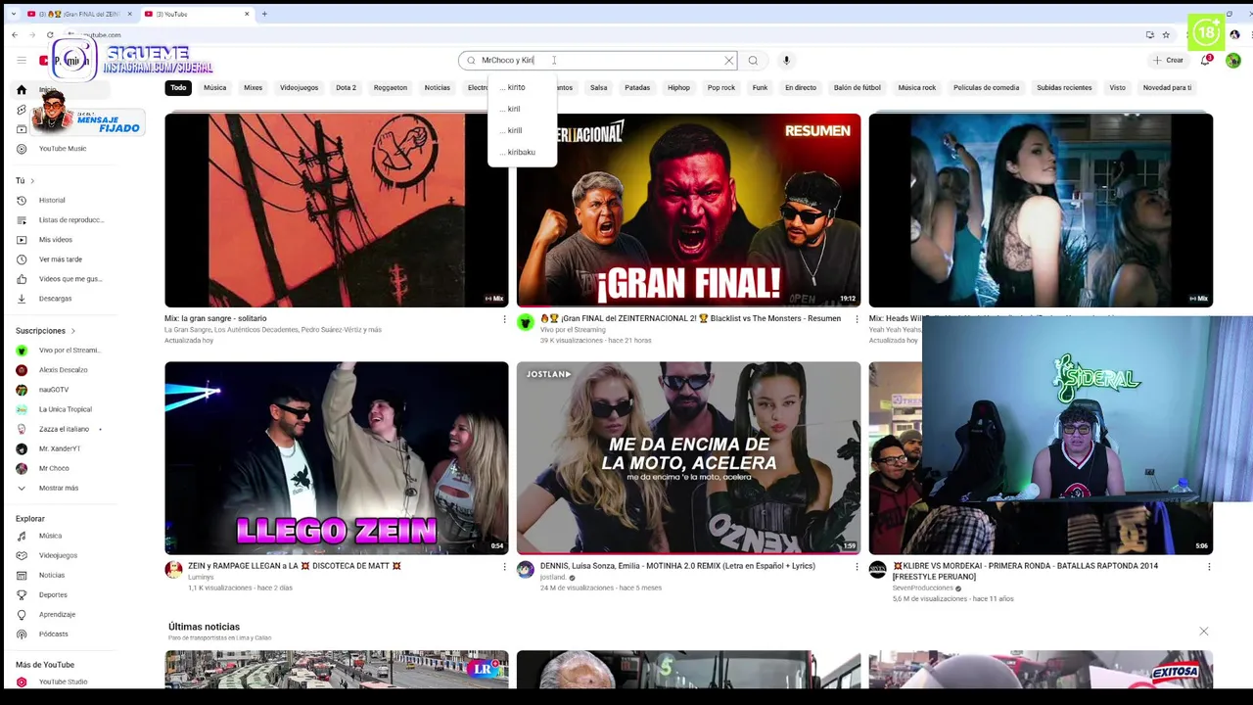1253x705 pixels.
Task: Open ¡GRAN FINAL! Zeinternacional video thumbnail
Action: point(688,211)
